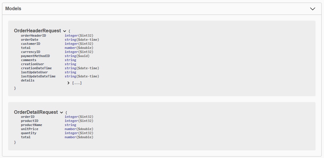Select the quantity property row
Viewport: 324px width, 158px height.
tap(57, 133)
